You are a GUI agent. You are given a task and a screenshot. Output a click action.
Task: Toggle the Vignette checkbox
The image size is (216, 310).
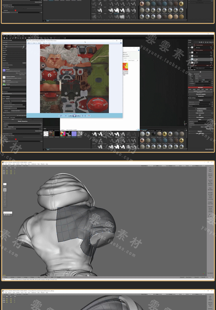click(x=212, y=131)
